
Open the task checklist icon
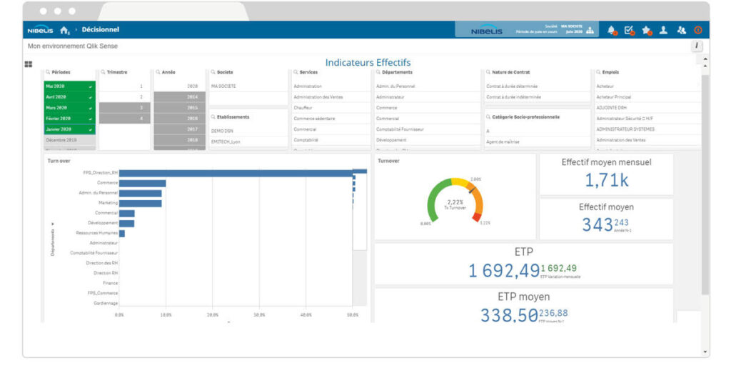(x=629, y=30)
